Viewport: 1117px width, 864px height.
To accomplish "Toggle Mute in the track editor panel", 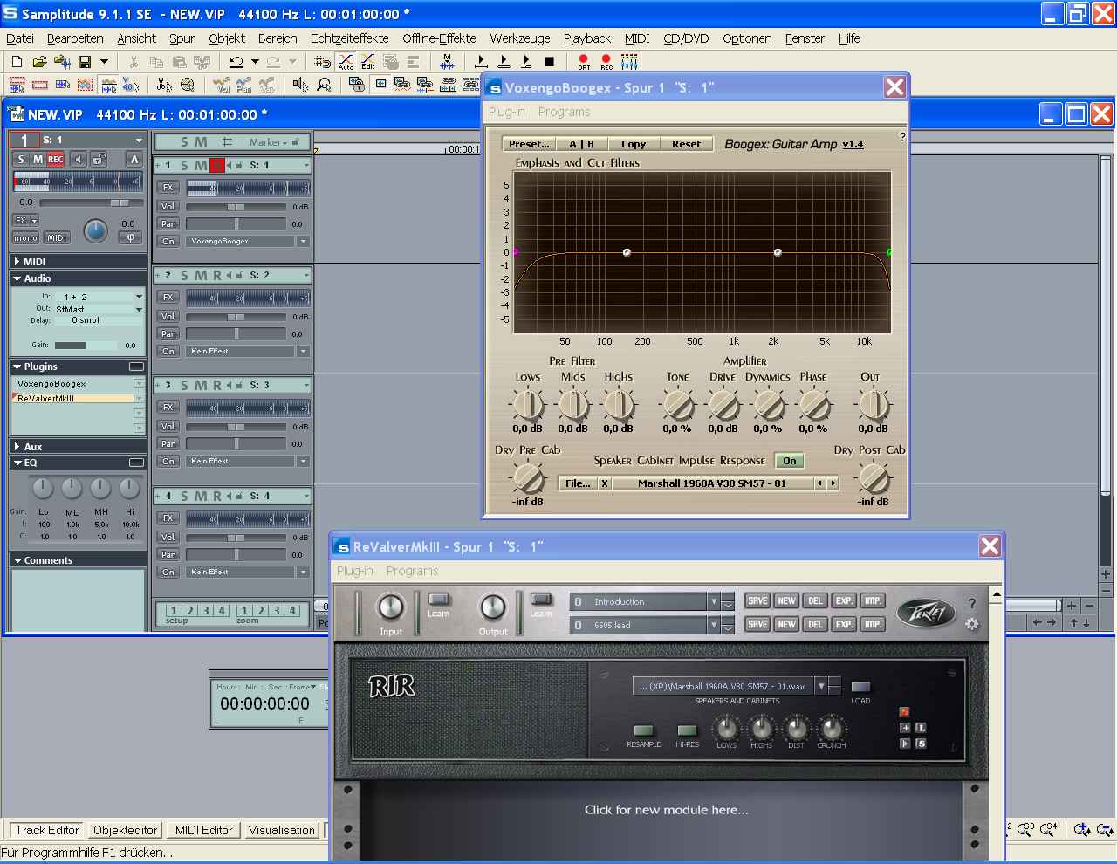I will coord(38,159).
